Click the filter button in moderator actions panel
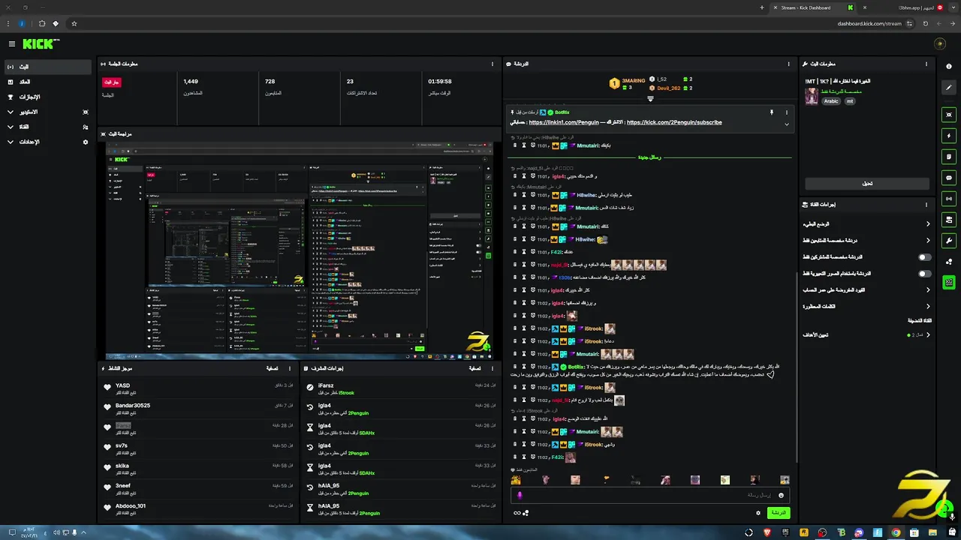Screen dimensions: 961x540 click(474, 368)
